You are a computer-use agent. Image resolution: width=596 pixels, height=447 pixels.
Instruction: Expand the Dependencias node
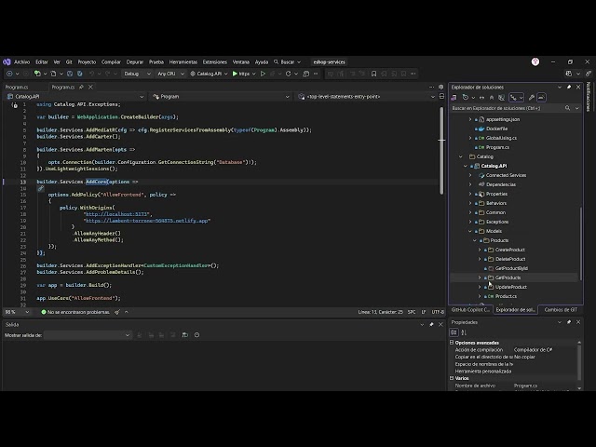(x=470, y=184)
